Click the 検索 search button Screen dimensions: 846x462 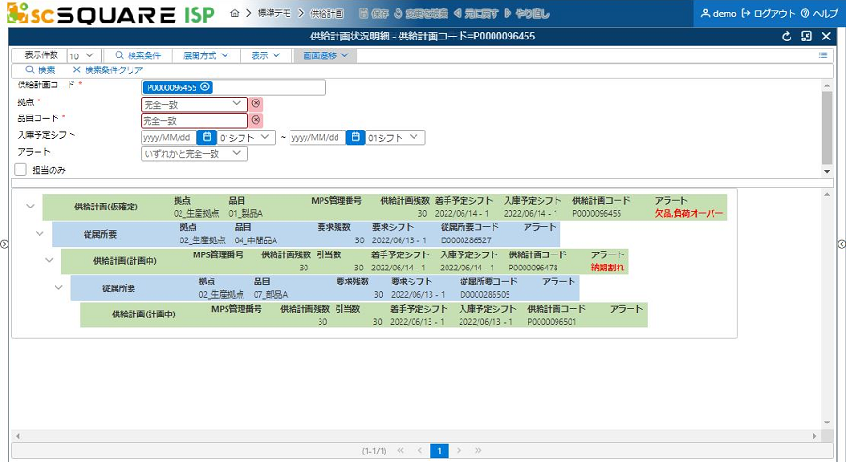coord(39,70)
